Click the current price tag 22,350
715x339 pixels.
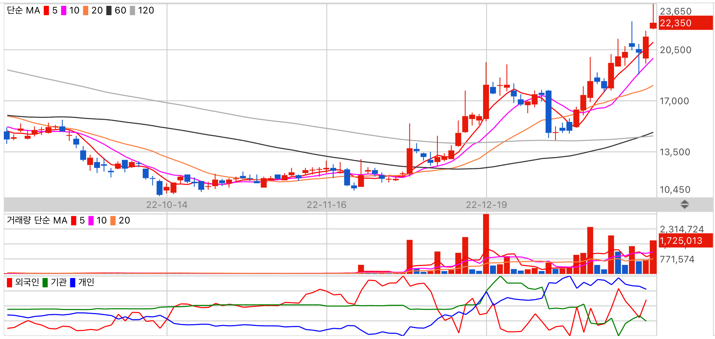pos(686,23)
